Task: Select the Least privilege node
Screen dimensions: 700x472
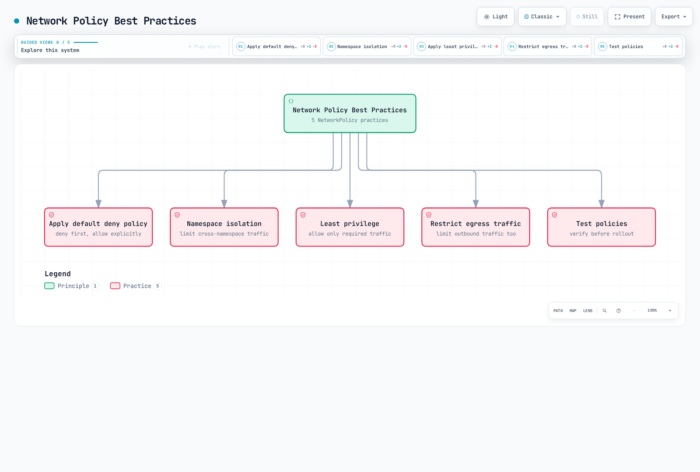Action: point(350,227)
